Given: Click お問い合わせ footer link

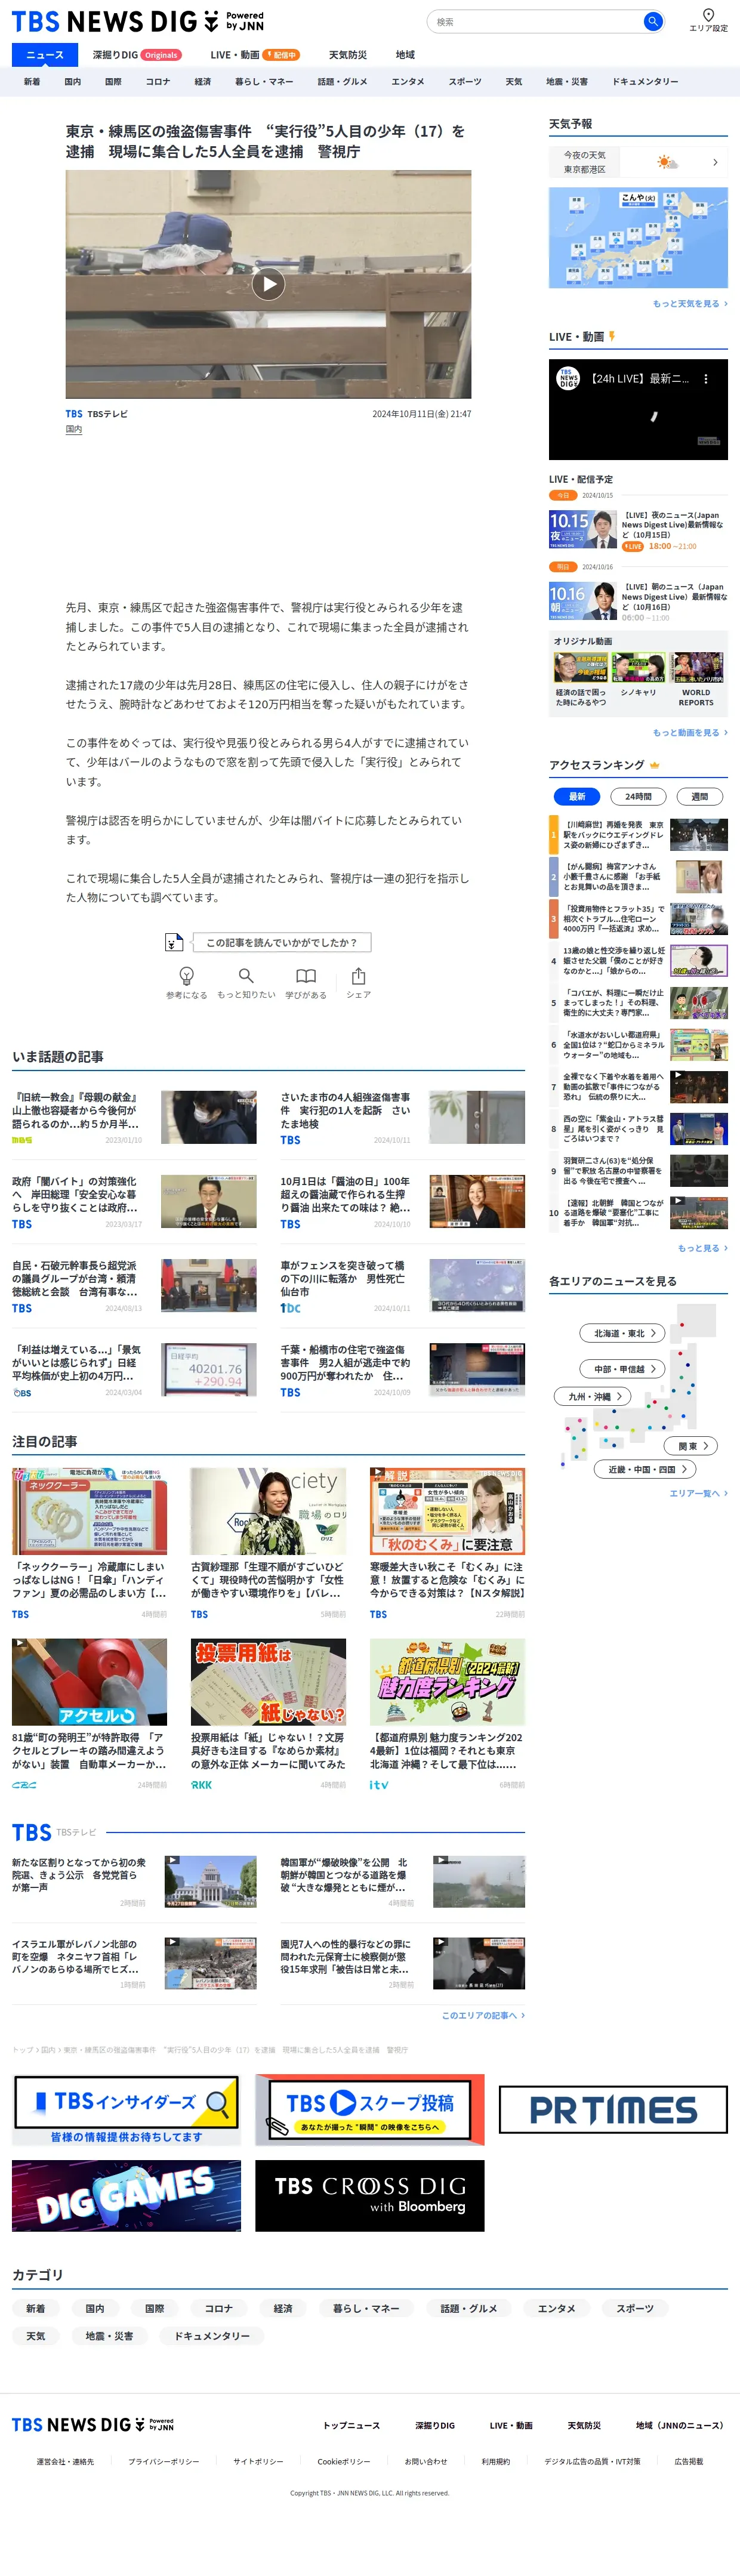Looking at the screenshot, I should click(x=425, y=2461).
